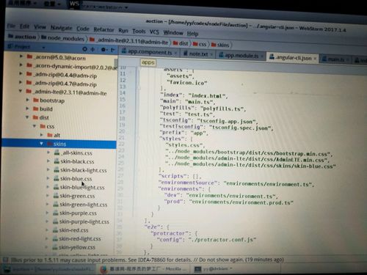
Task: Open the terminal taskbar item
Action: tap(213, 269)
